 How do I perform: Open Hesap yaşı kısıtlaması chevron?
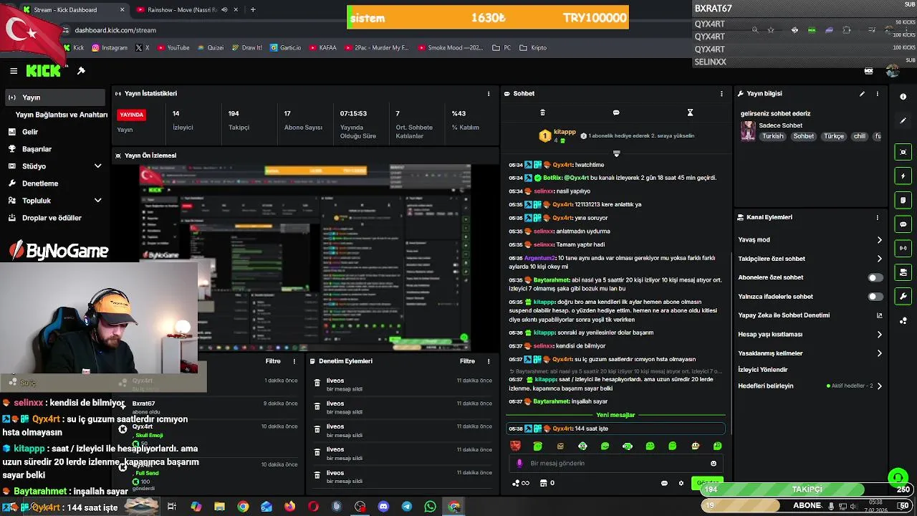tap(879, 335)
